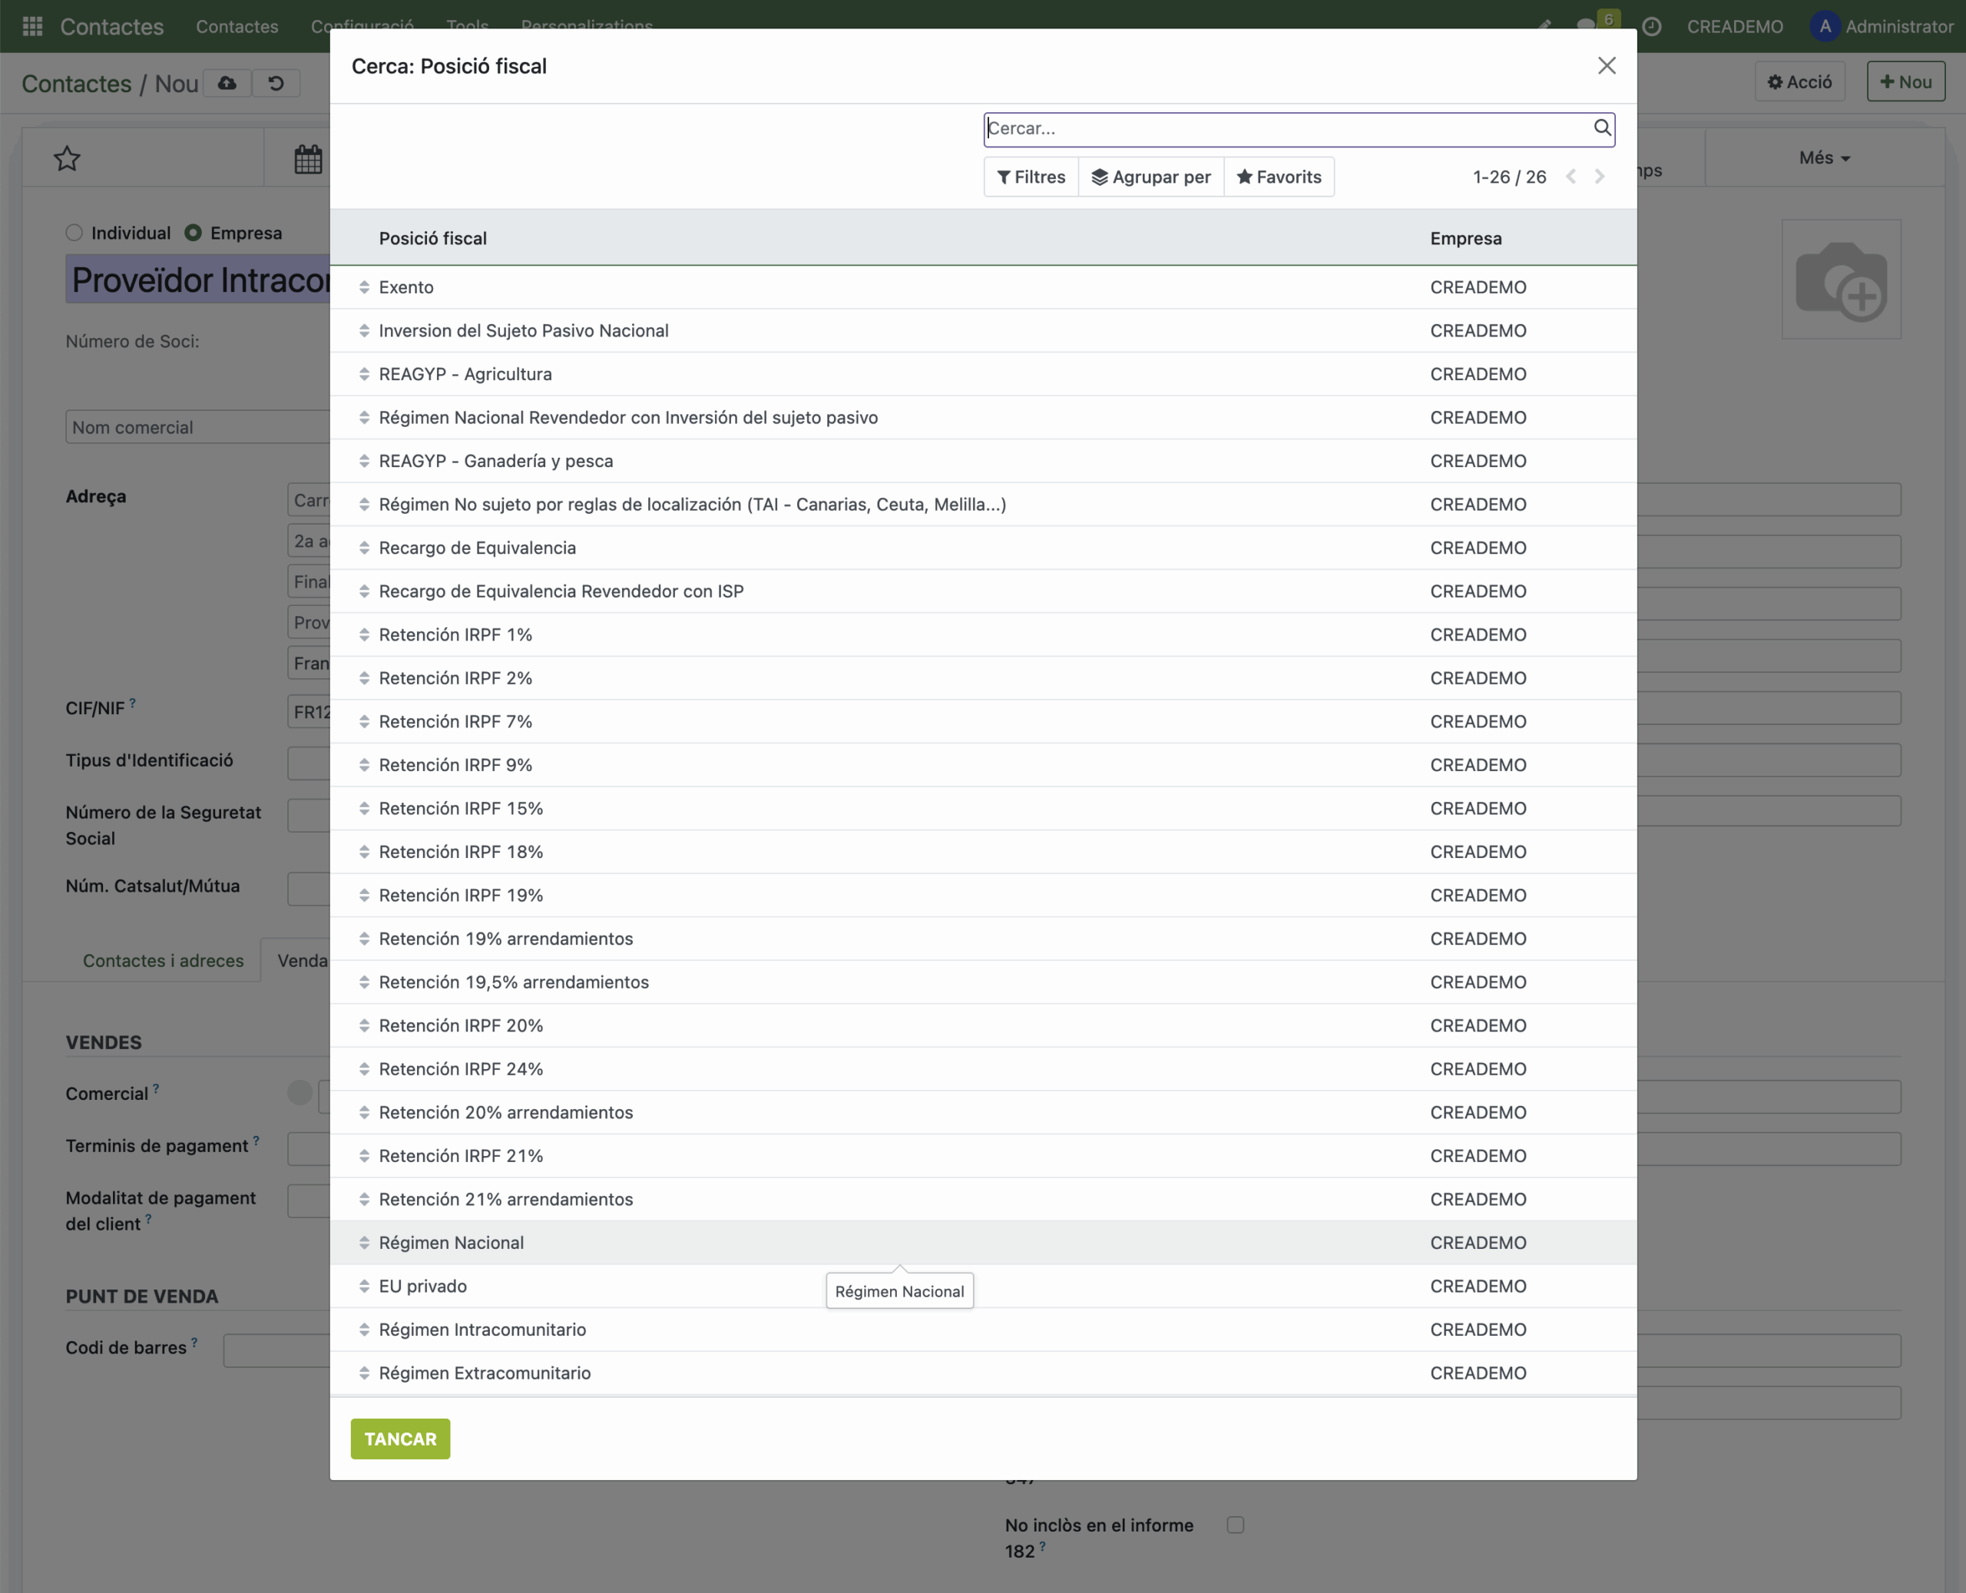Click the drag handle next to Exento

pyautogui.click(x=364, y=287)
